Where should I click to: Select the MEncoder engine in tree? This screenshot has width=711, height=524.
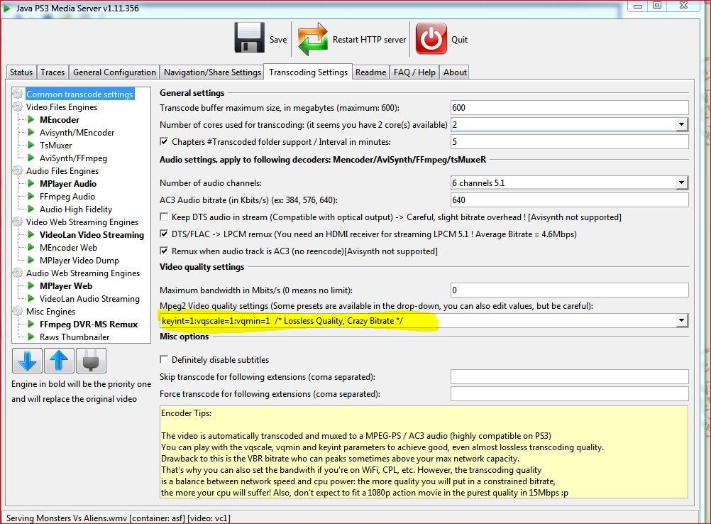pyautogui.click(x=59, y=120)
